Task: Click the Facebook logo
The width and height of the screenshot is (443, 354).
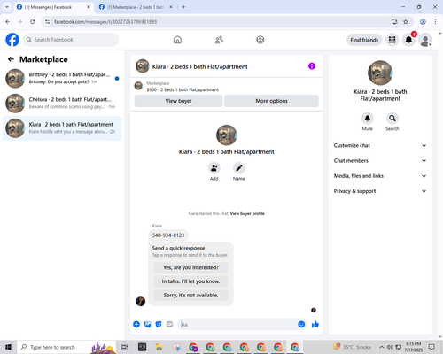Action: point(12,40)
